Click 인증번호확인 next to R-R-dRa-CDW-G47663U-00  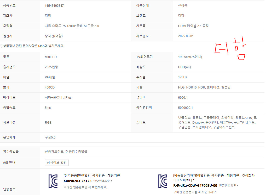(228, 186)
